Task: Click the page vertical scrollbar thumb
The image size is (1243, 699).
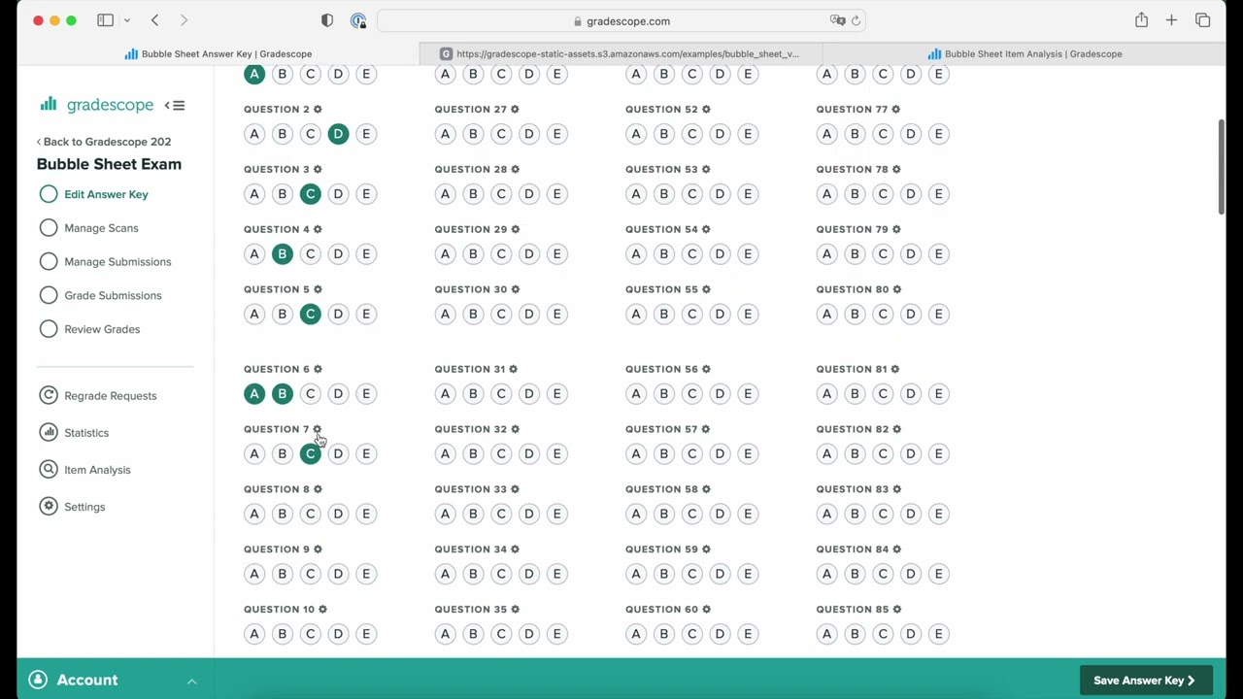Action: click(1221, 165)
